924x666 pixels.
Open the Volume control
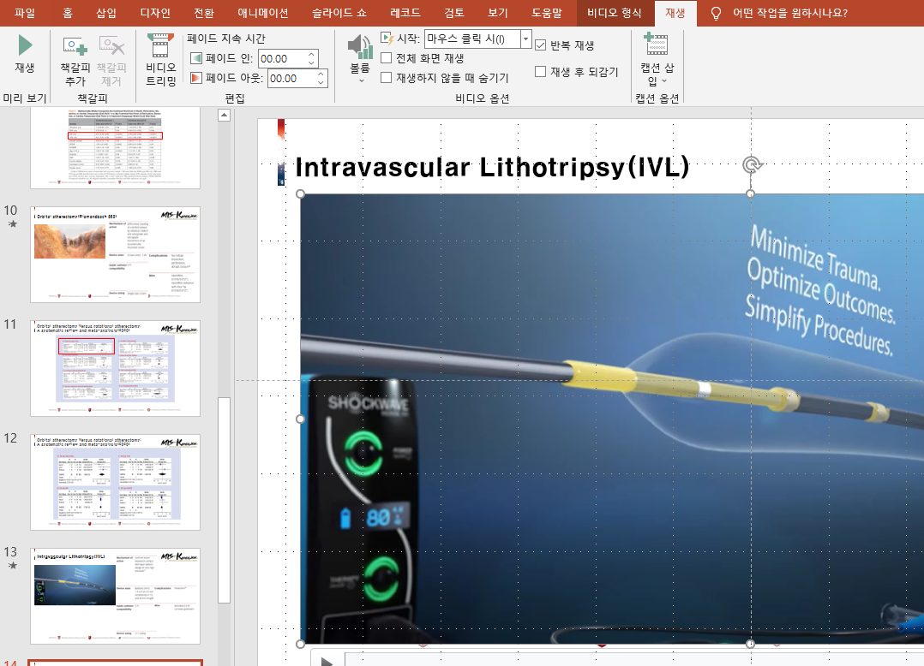point(360,59)
